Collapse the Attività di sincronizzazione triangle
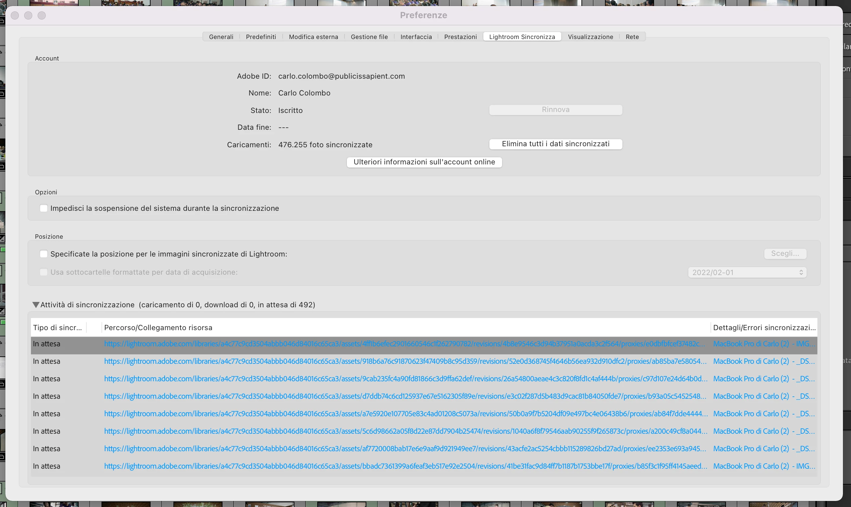The width and height of the screenshot is (851, 507). pyautogui.click(x=36, y=305)
